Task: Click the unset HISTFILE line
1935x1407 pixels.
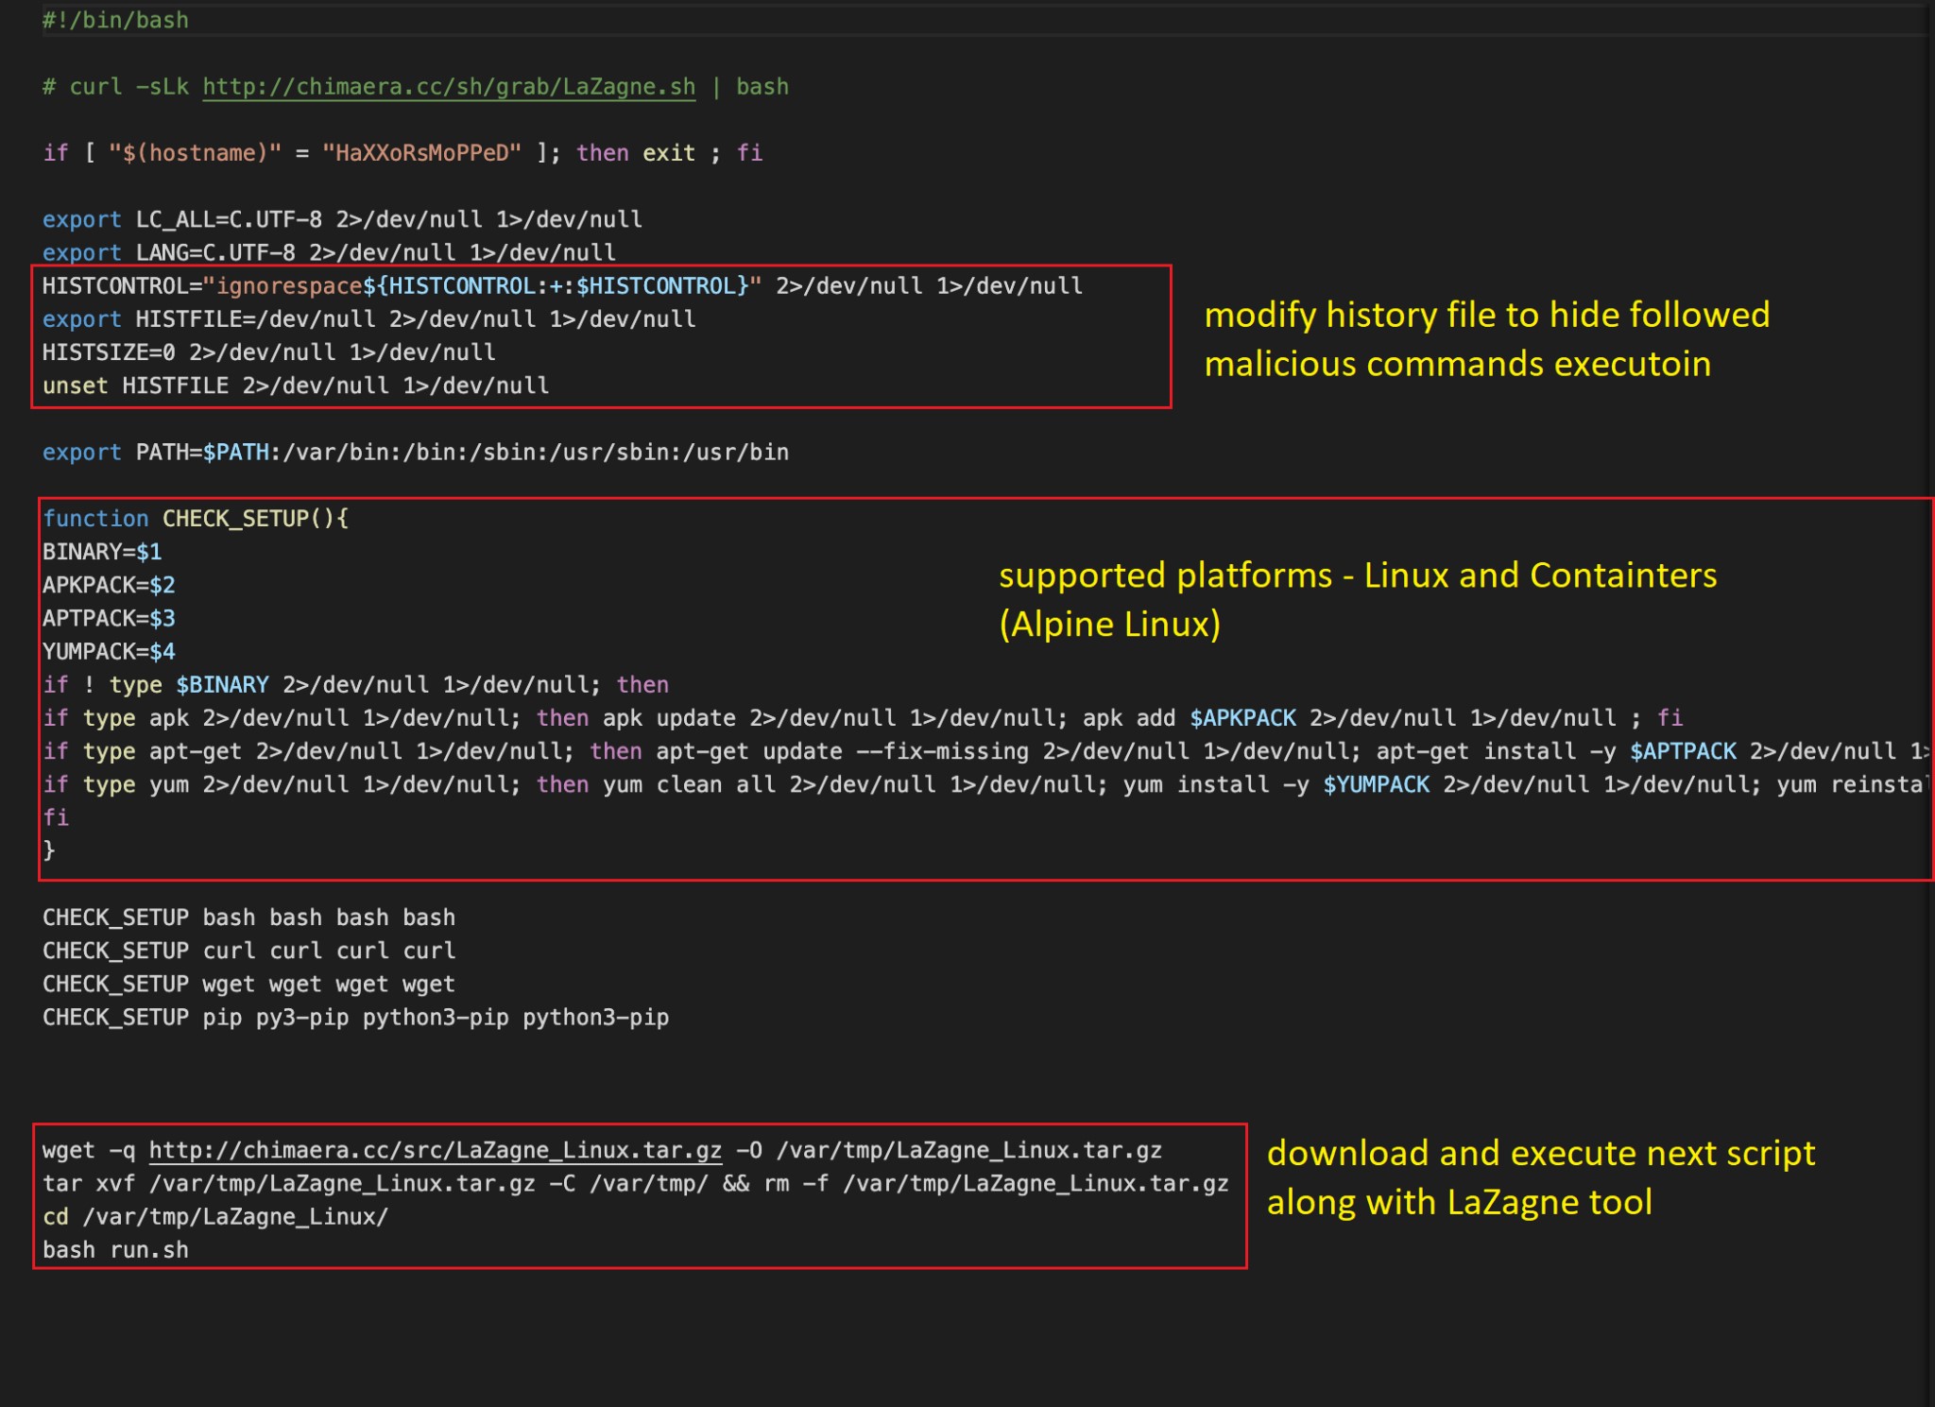Action: coord(295,386)
